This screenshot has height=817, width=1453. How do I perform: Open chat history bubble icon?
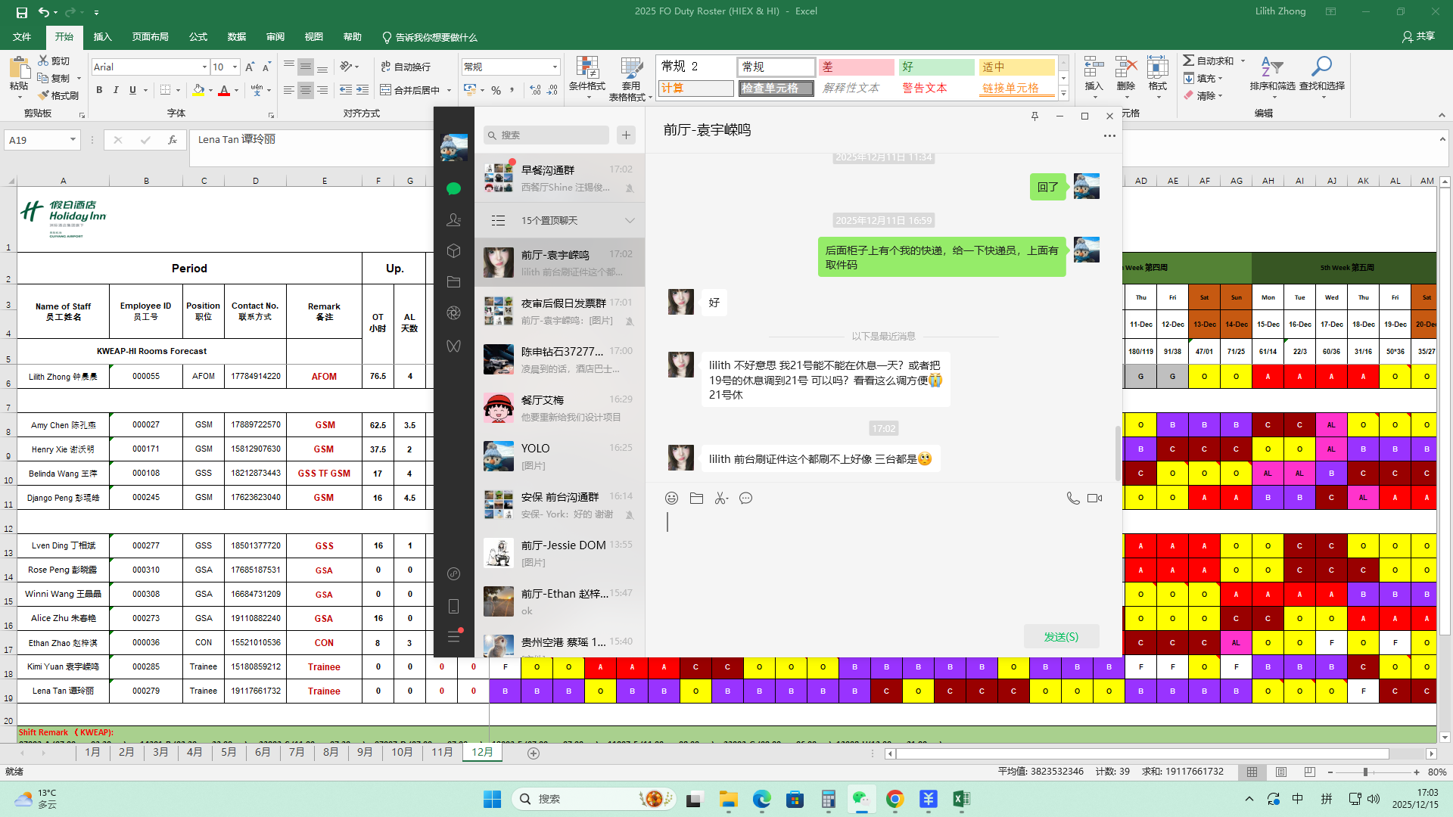coord(745,498)
